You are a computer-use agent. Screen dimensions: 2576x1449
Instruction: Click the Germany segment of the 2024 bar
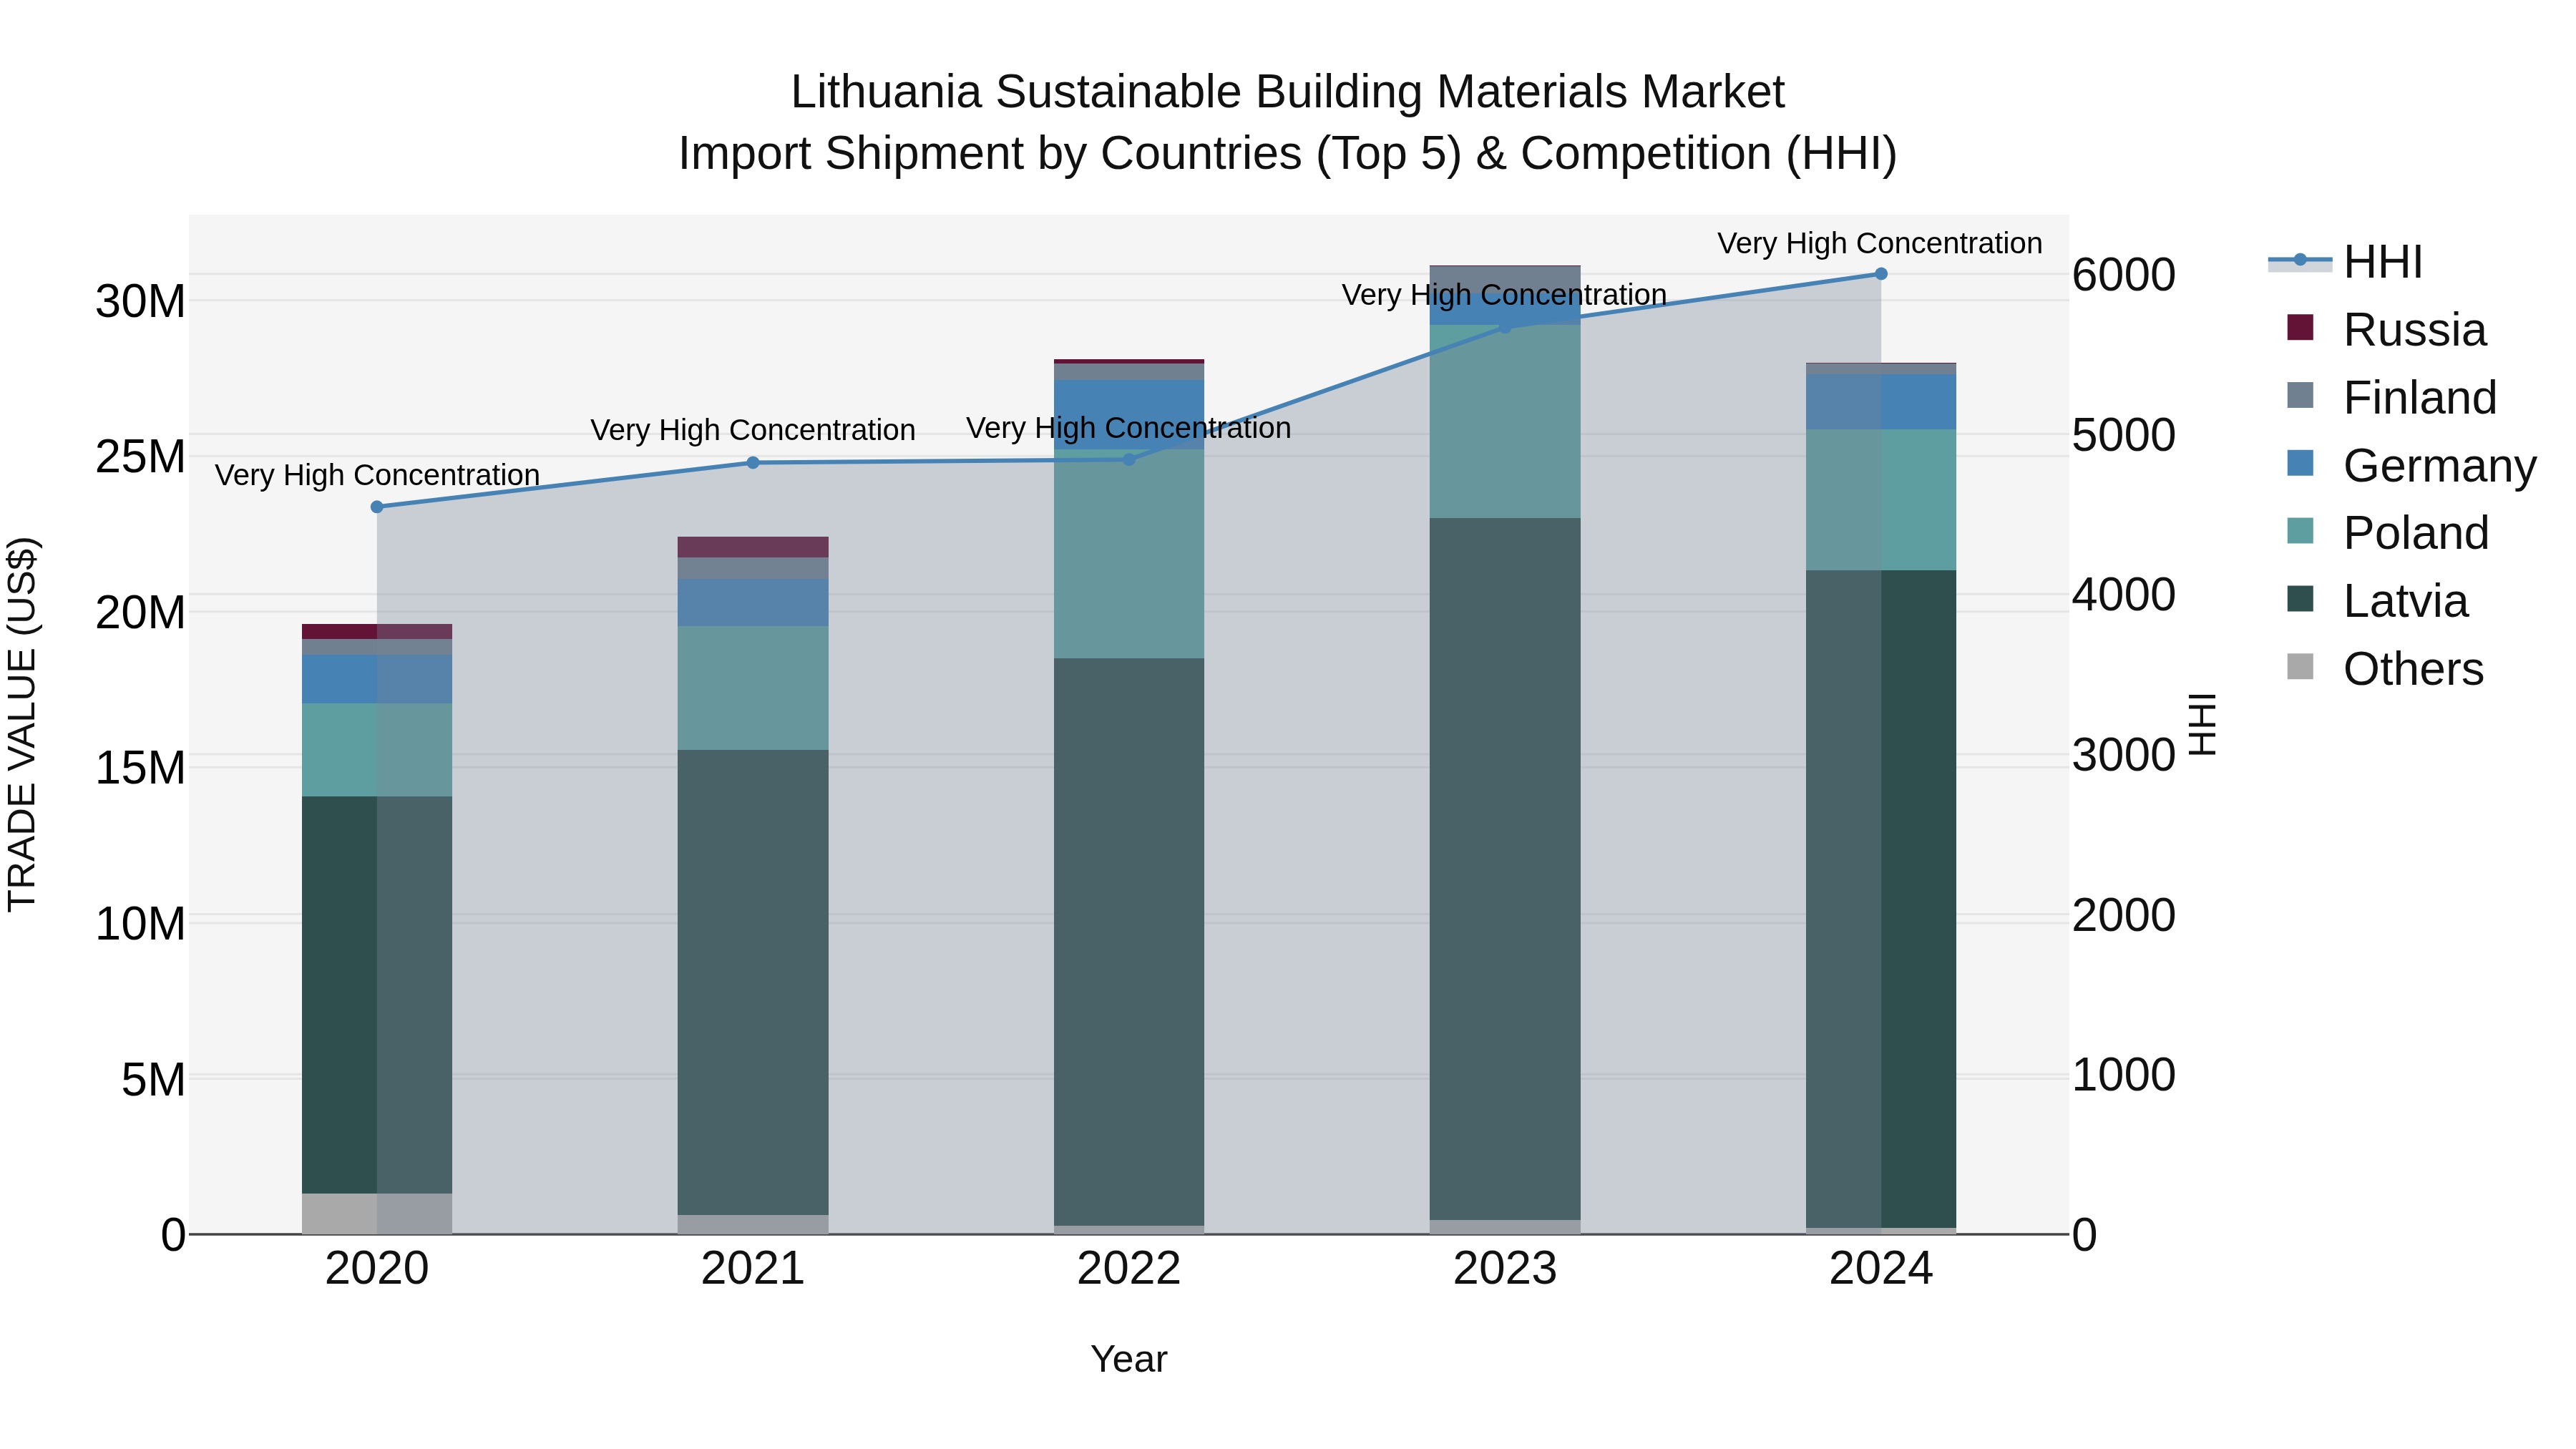click(x=1881, y=403)
